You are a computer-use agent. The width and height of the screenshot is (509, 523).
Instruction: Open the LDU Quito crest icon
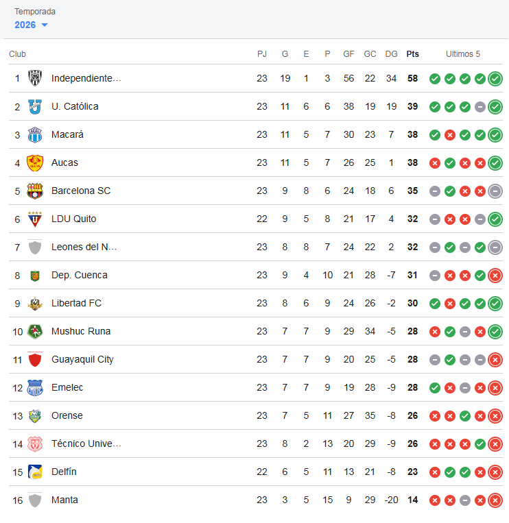[35, 219]
